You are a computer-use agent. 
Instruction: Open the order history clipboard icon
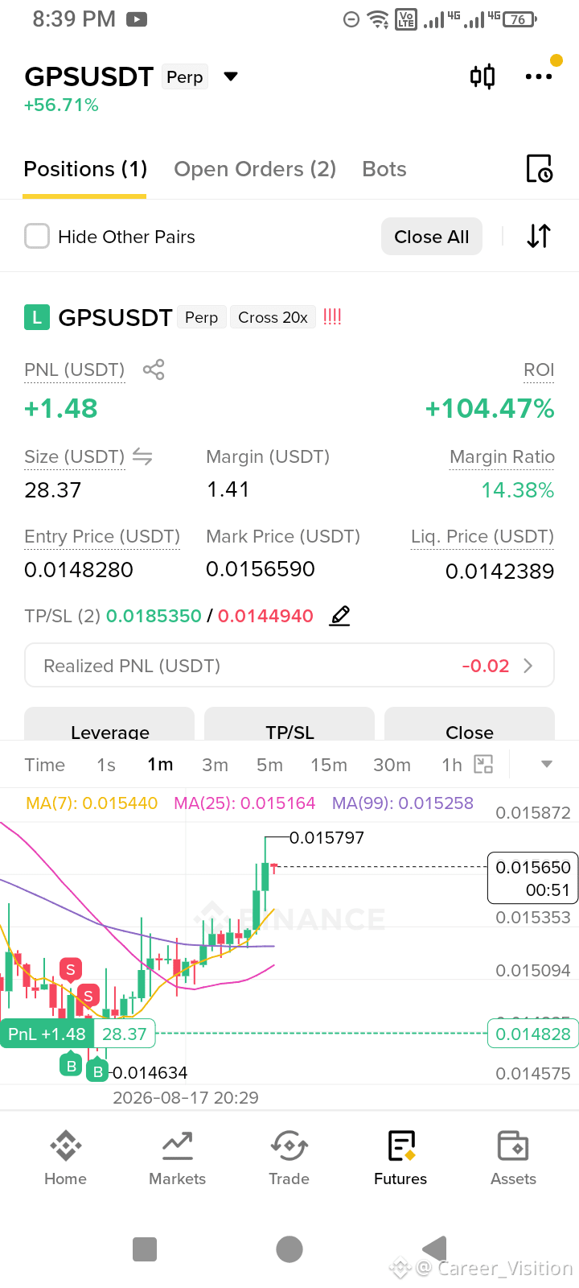pos(539,168)
